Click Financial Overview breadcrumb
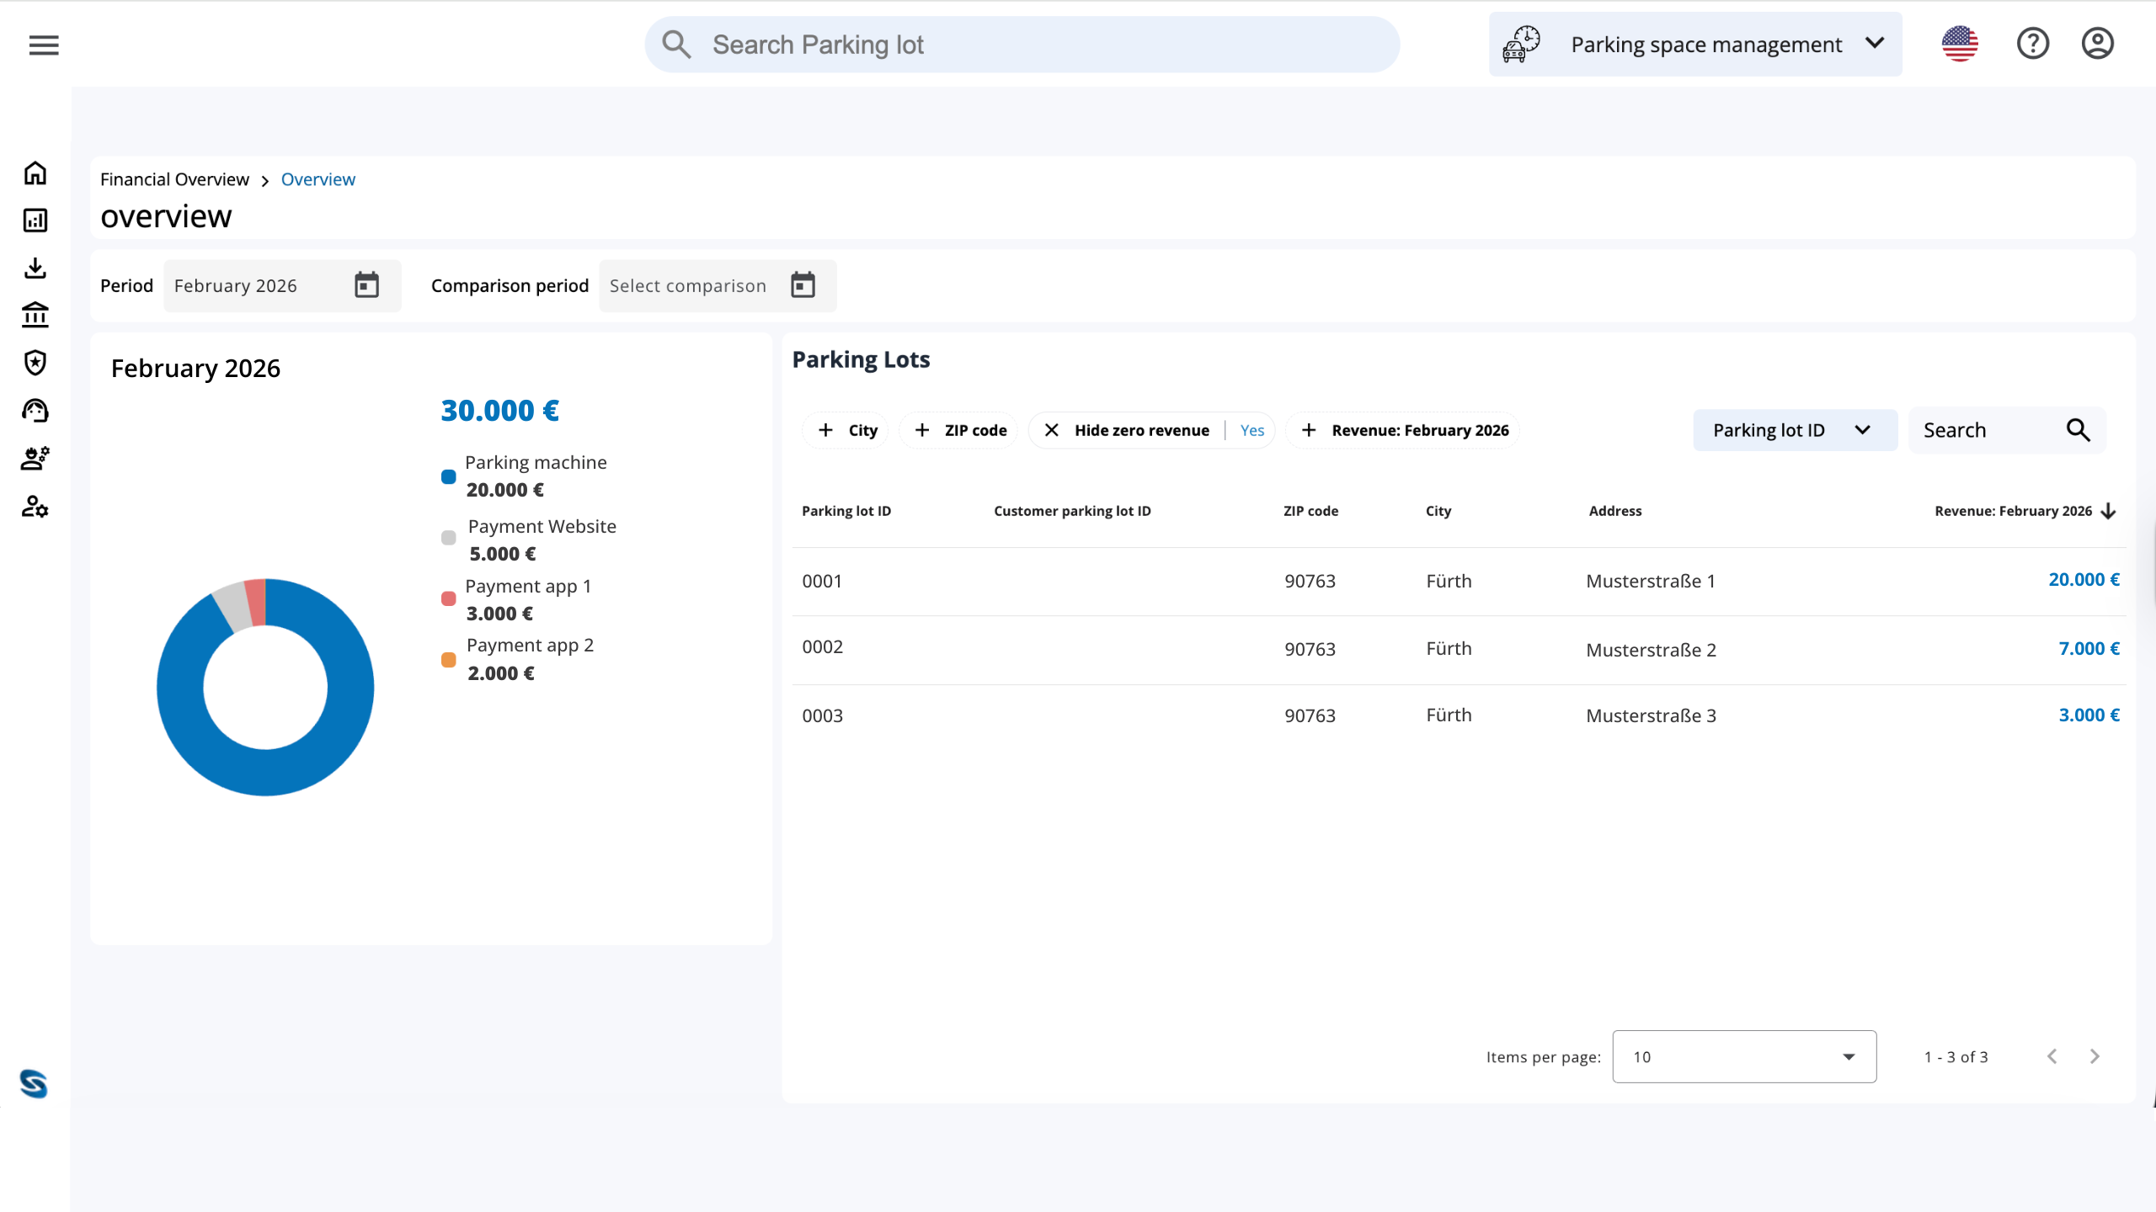 click(174, 179)
